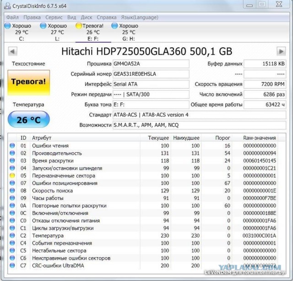This screenshot has width=293, height=281.
Task: Click the yellow status dot for Переназначенные сектора
Action: tap(12, 176)
